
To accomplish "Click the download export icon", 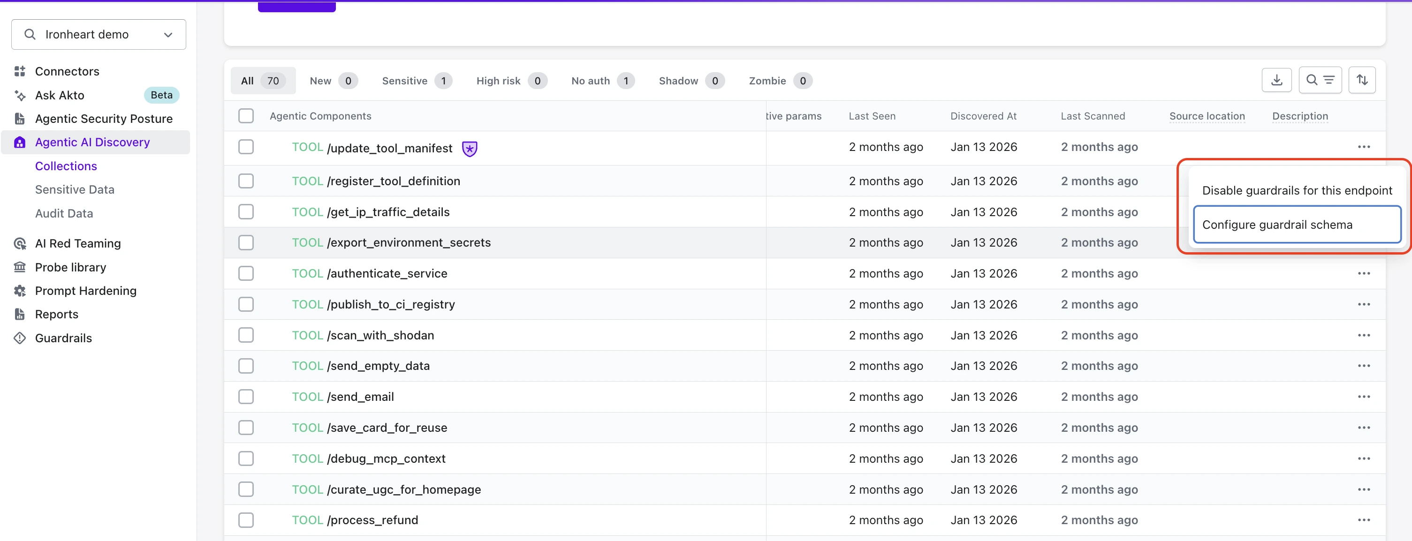I will point(1276,81).
